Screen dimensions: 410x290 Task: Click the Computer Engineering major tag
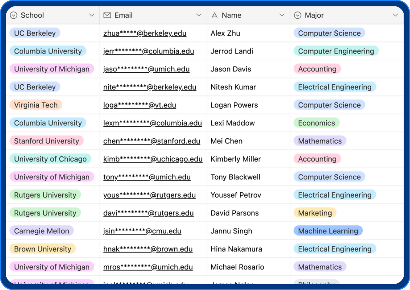(x=336, y=51)
